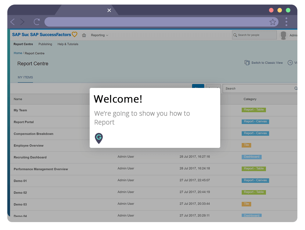Click the G pin icon in the Welcome popup
This screenshot has width=305, height=230.
coord(99,138)
